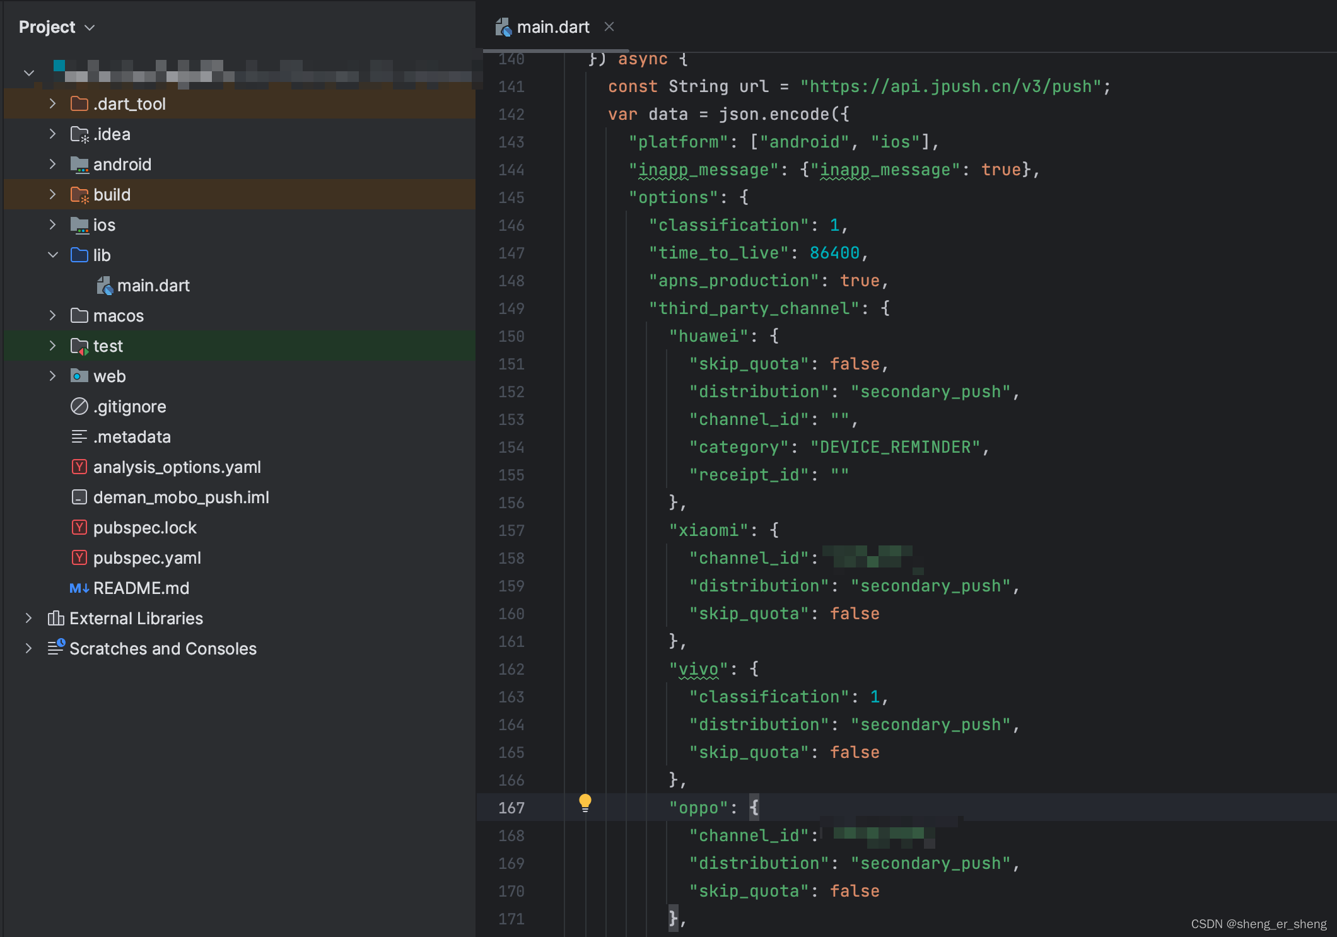Click the pubspec.yaml YAML file icon
The image size is (1337, 937).
(79, 558)
